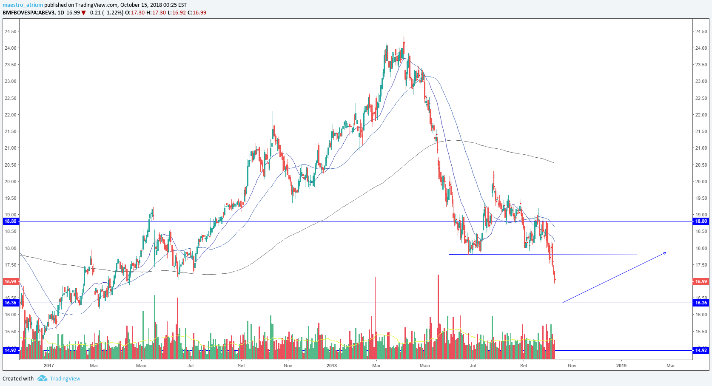This screenshot has width=712, height=386.
Task: Click the right red 16.99 current price tag
Action: coord(701,281)
